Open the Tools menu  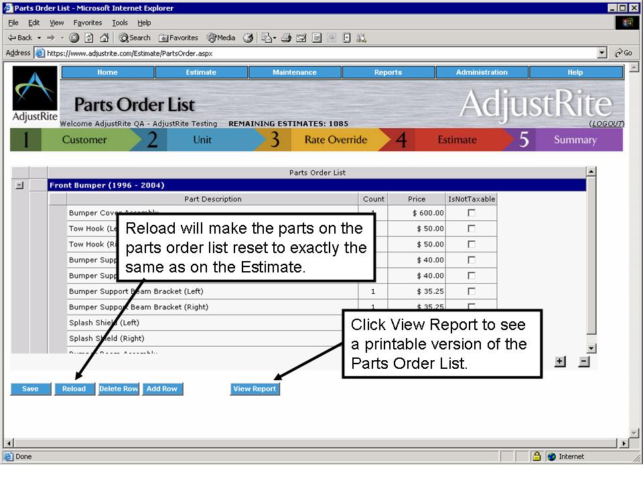[120, 23]
